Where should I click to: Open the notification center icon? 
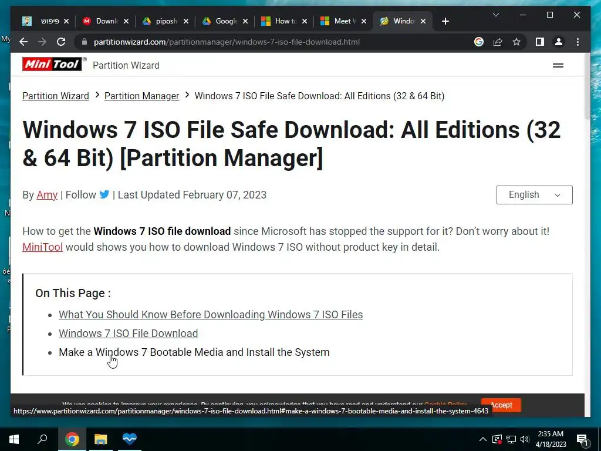click(582, 439)
